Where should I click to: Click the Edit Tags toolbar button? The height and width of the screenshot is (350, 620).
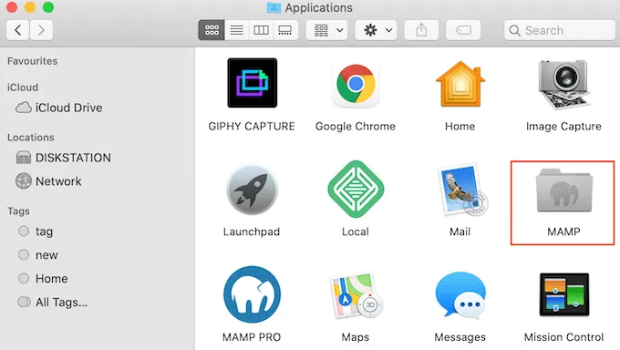[x=463, y=30]
